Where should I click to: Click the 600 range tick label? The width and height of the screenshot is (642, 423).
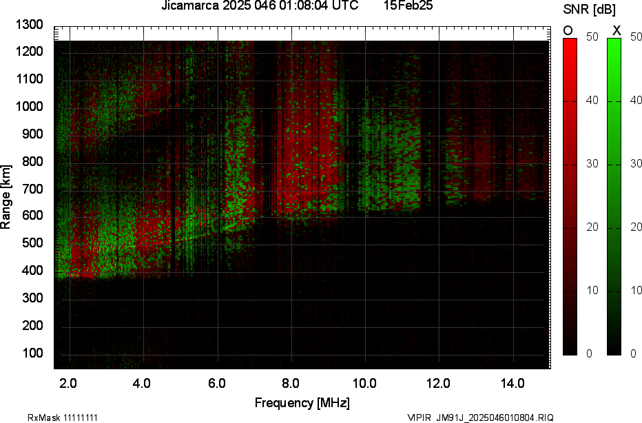click(32, 216)
